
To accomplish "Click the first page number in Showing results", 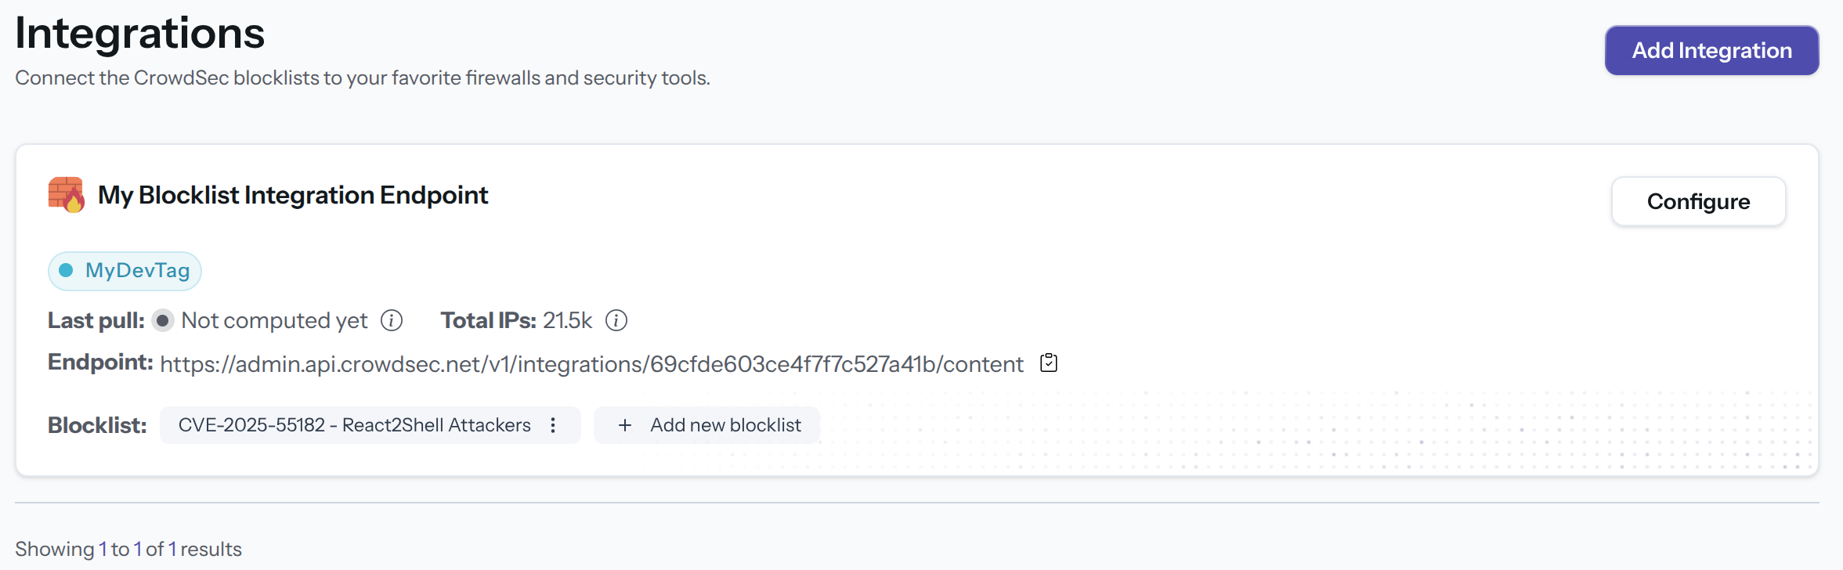I will click(103, 549).
